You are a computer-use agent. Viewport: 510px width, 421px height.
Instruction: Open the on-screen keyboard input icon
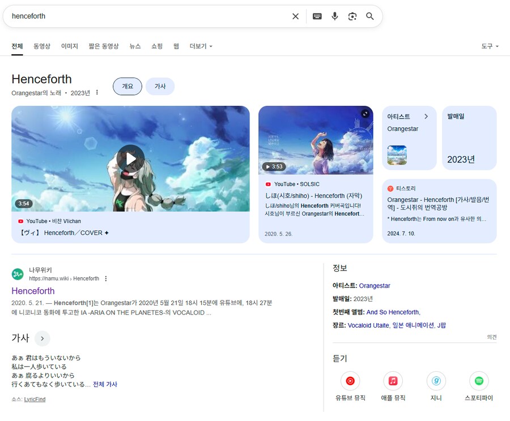click(317, 16)
